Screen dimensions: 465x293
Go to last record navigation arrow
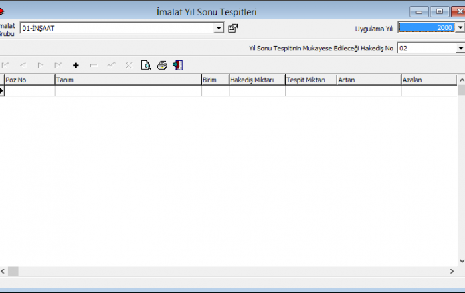58,65
